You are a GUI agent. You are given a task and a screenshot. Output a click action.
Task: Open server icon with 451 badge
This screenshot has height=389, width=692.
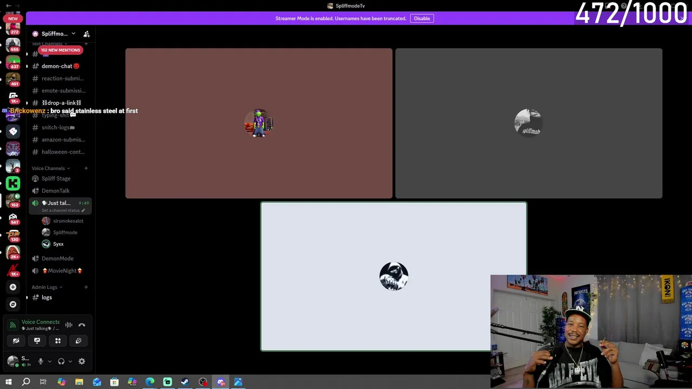pyautogui.click(x=13, y=79)
